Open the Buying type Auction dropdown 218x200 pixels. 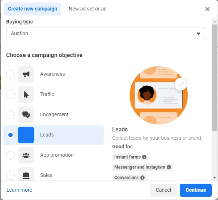tap(106, 34)
